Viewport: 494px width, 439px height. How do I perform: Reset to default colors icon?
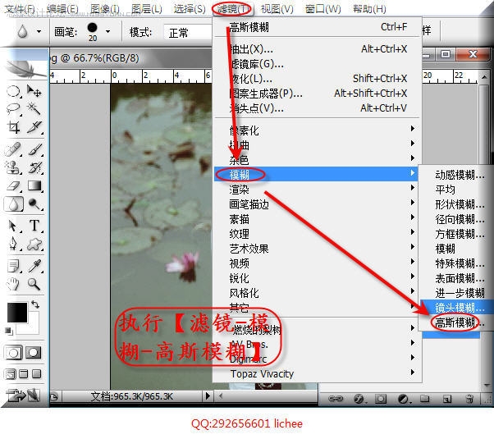(9, 331)
